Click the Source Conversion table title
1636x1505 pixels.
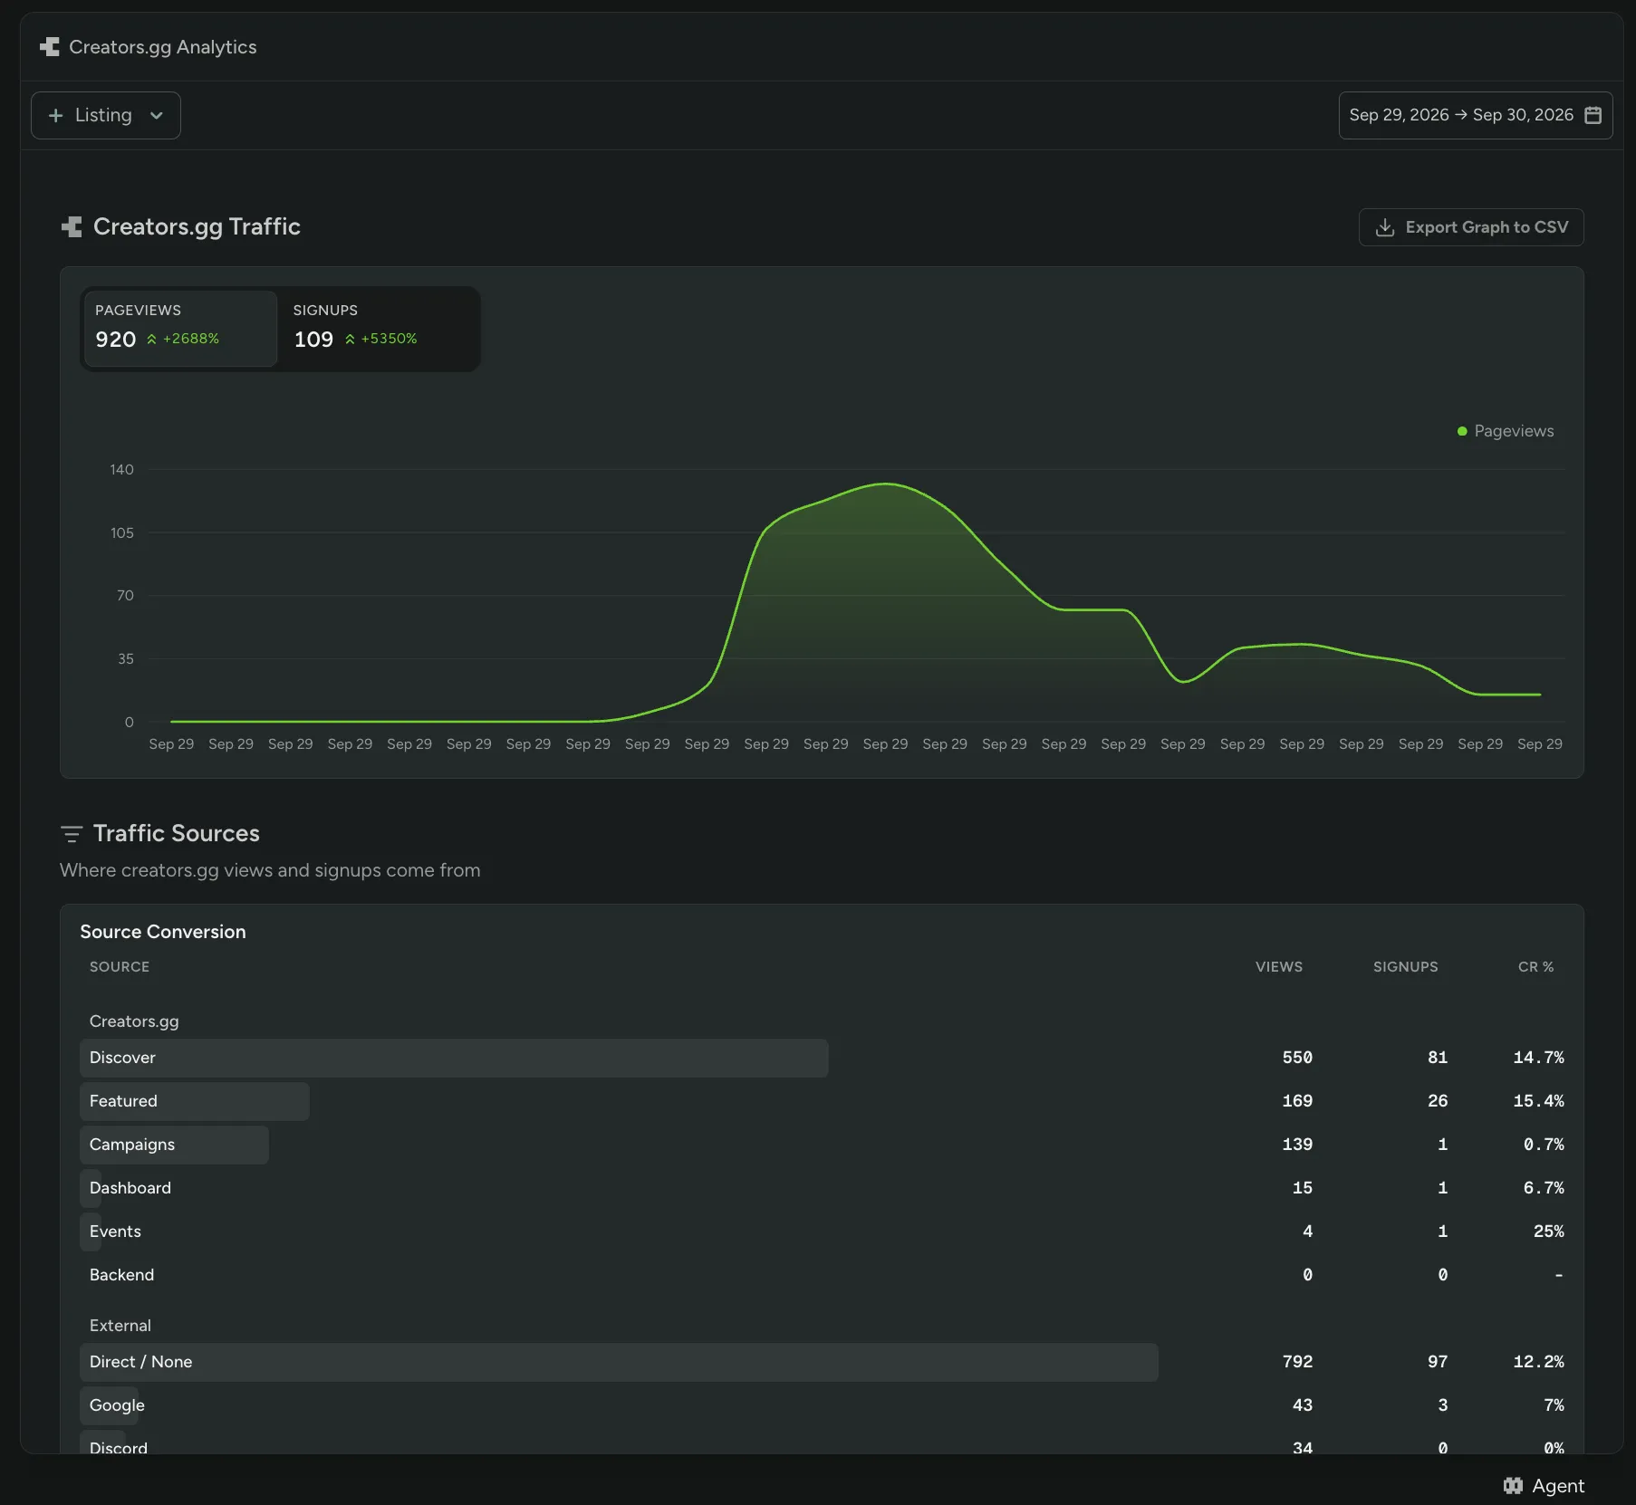[163, 932]
